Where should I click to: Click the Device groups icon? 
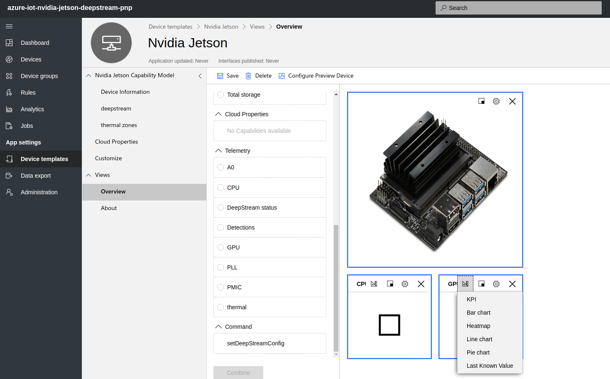click(x=9, y=76)
